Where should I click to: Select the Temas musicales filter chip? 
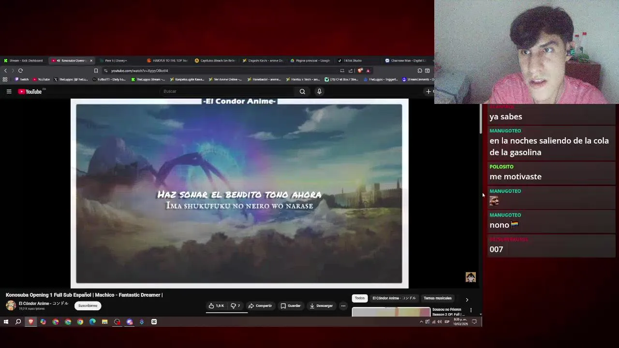pos(437,298)
